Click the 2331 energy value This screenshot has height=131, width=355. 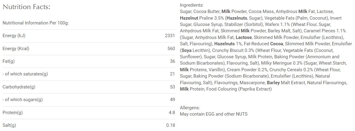pos(170,36)
